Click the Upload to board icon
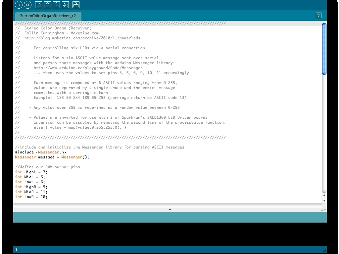The image size is (339, 254). pos(65,5)
